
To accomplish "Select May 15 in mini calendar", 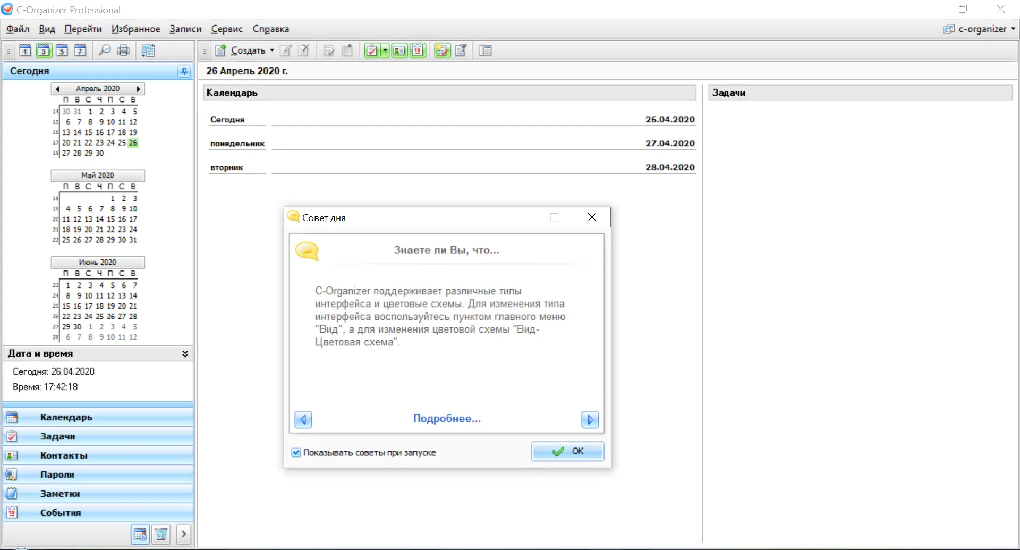I will point(110,219).
